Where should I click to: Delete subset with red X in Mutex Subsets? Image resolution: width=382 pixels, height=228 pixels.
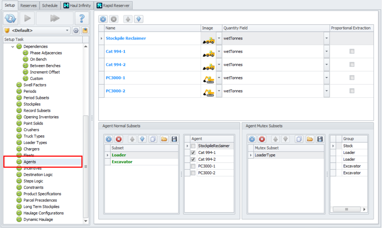click(262, 139)
